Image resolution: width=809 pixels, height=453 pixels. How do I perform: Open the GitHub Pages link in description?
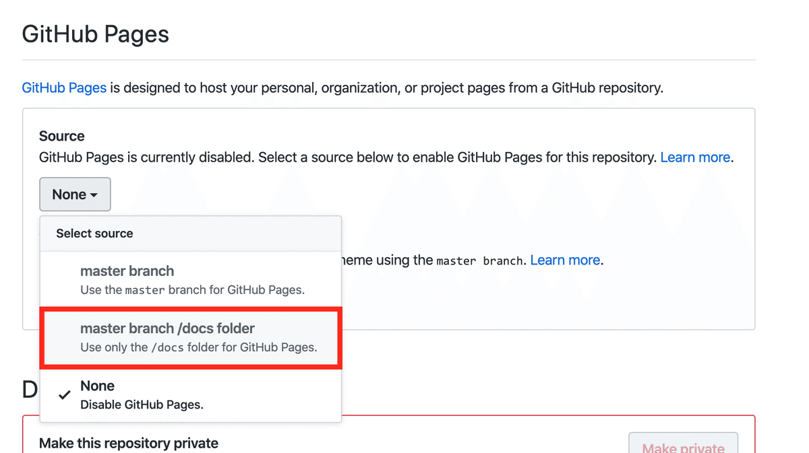click(x=64, y=88)
